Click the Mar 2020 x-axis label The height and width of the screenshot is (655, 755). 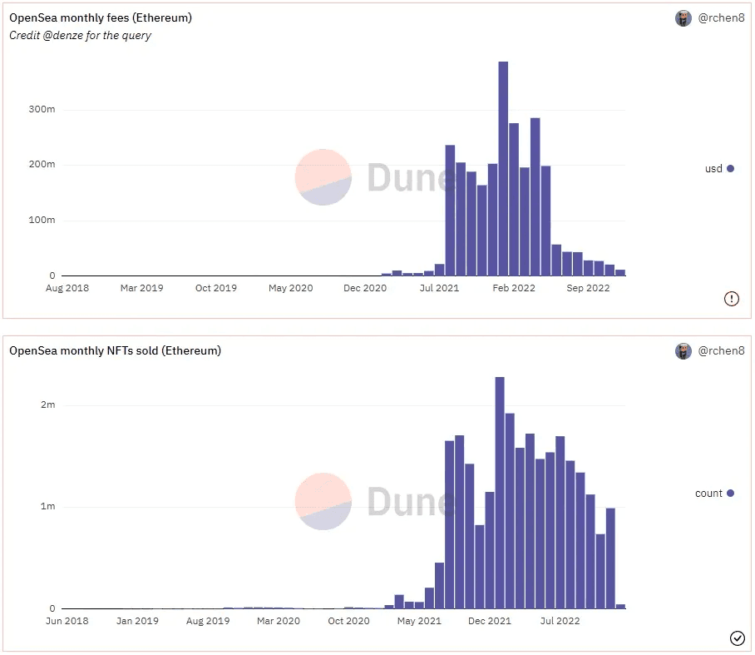(279, 621)
